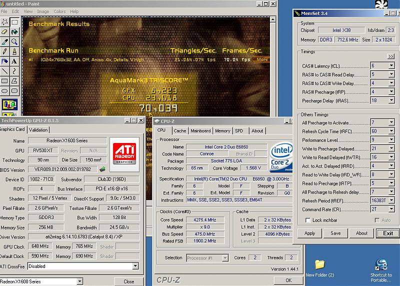Click the GPU Name field showing Radeon X1600 Series
The width and height of the screenshot is (400, 286).
click(67, 140)
